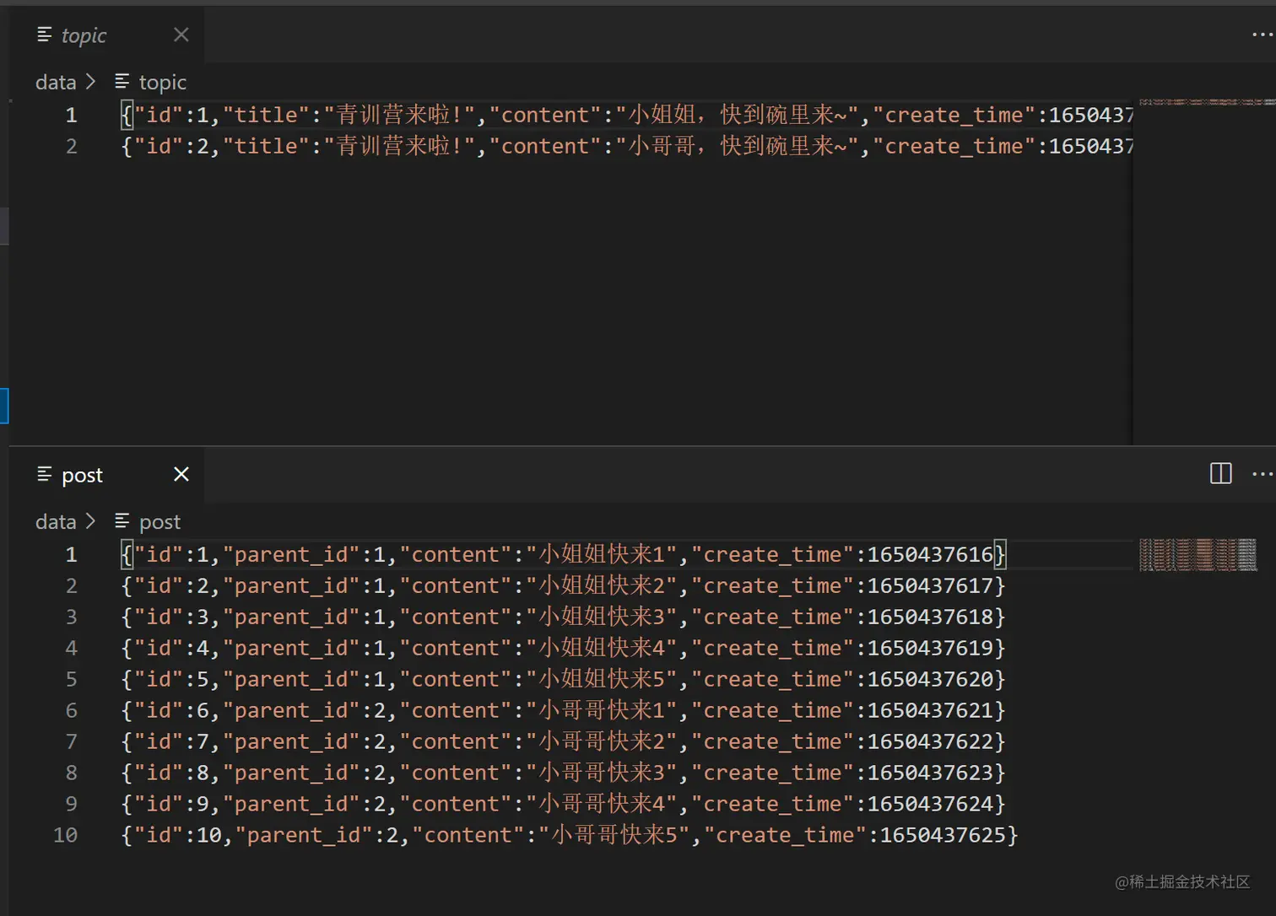Close the topic tab
1276x916 pixels.
click(x=181, y=35)
